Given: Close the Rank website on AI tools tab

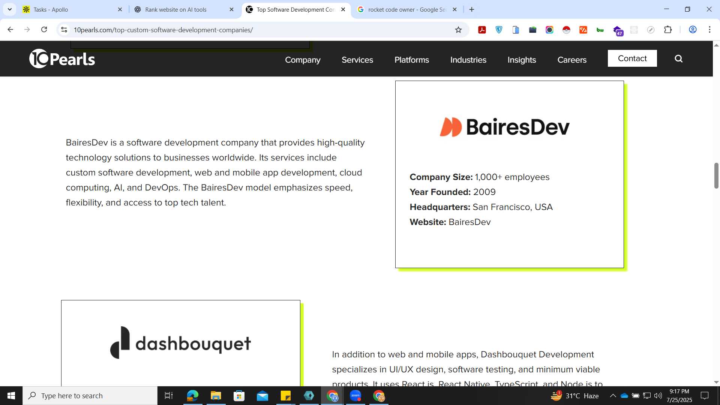Looking at the screenshot, I should (x=231, y=9).
